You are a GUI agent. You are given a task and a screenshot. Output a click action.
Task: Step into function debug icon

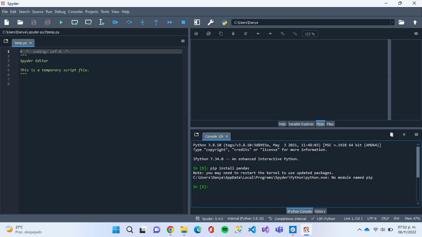(142, 22)
